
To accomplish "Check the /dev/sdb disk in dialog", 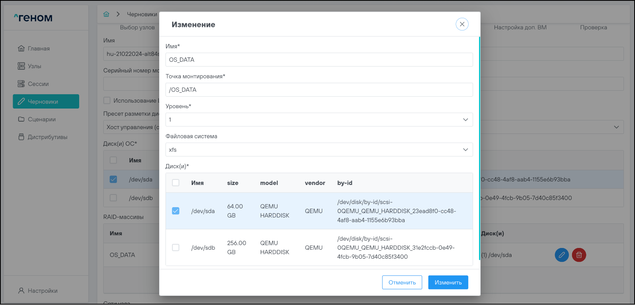I will [x=176, y=248].
